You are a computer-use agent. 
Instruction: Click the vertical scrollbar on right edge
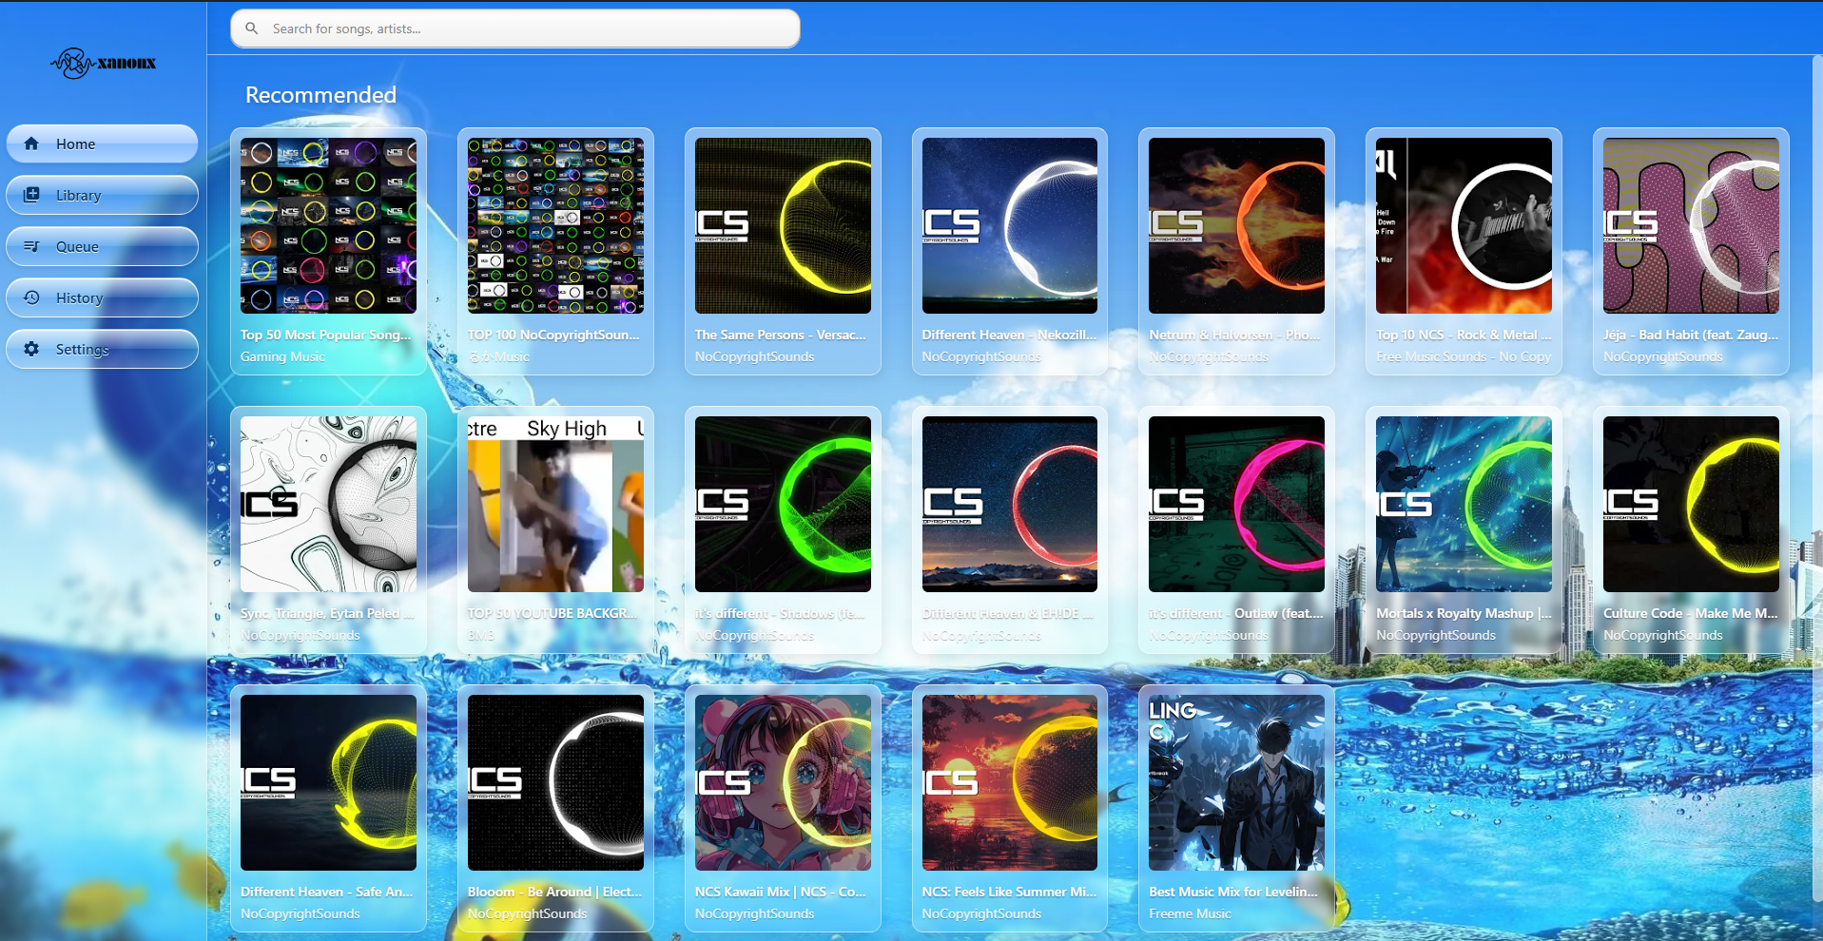pyautogui.click(x=1816, y=475)
